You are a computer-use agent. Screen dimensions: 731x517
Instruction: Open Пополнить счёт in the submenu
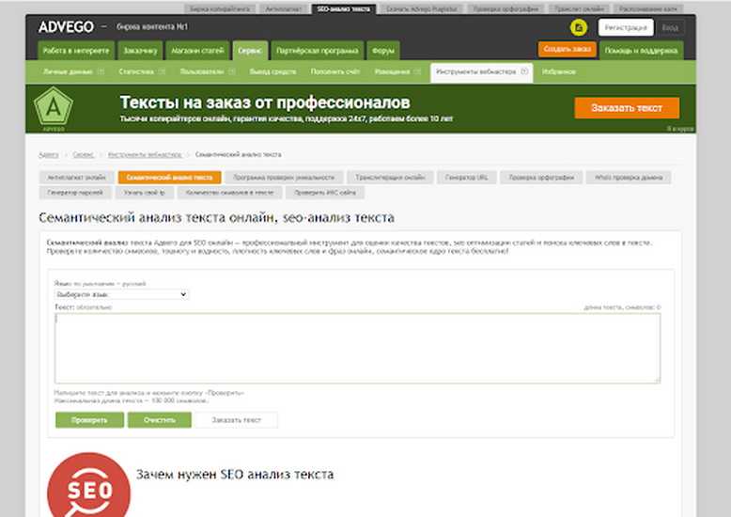coord(335,71)
